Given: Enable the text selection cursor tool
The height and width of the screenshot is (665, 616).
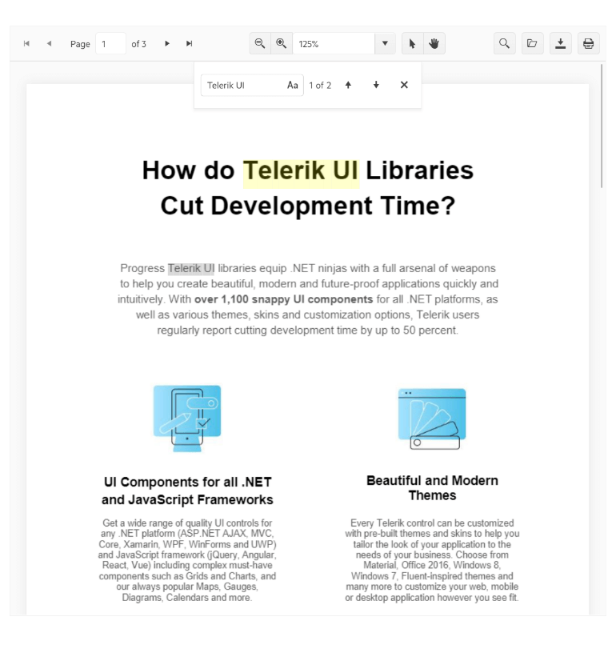Looking at the screenshot, I should tap(412, 44).
